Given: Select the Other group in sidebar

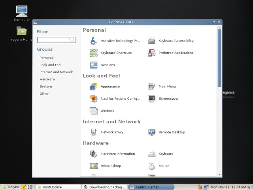Looking at the screenshot, I should coord(44,94).
